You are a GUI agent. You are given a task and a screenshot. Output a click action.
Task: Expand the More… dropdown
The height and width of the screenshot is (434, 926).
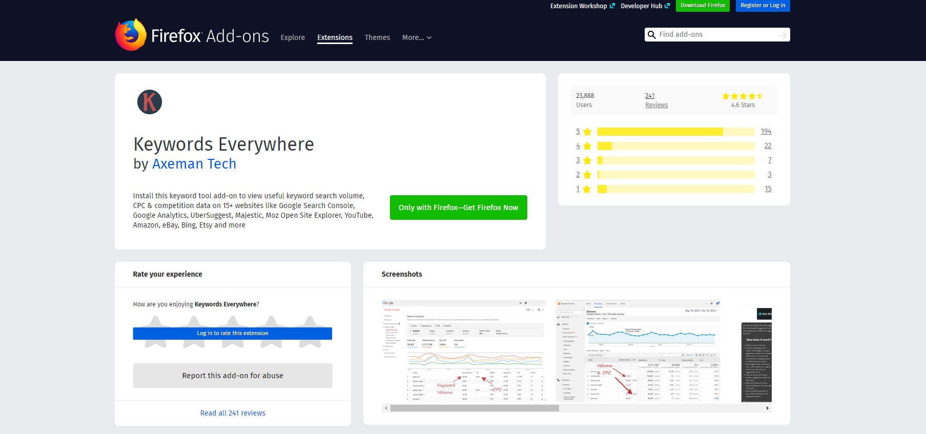[417, 37]
